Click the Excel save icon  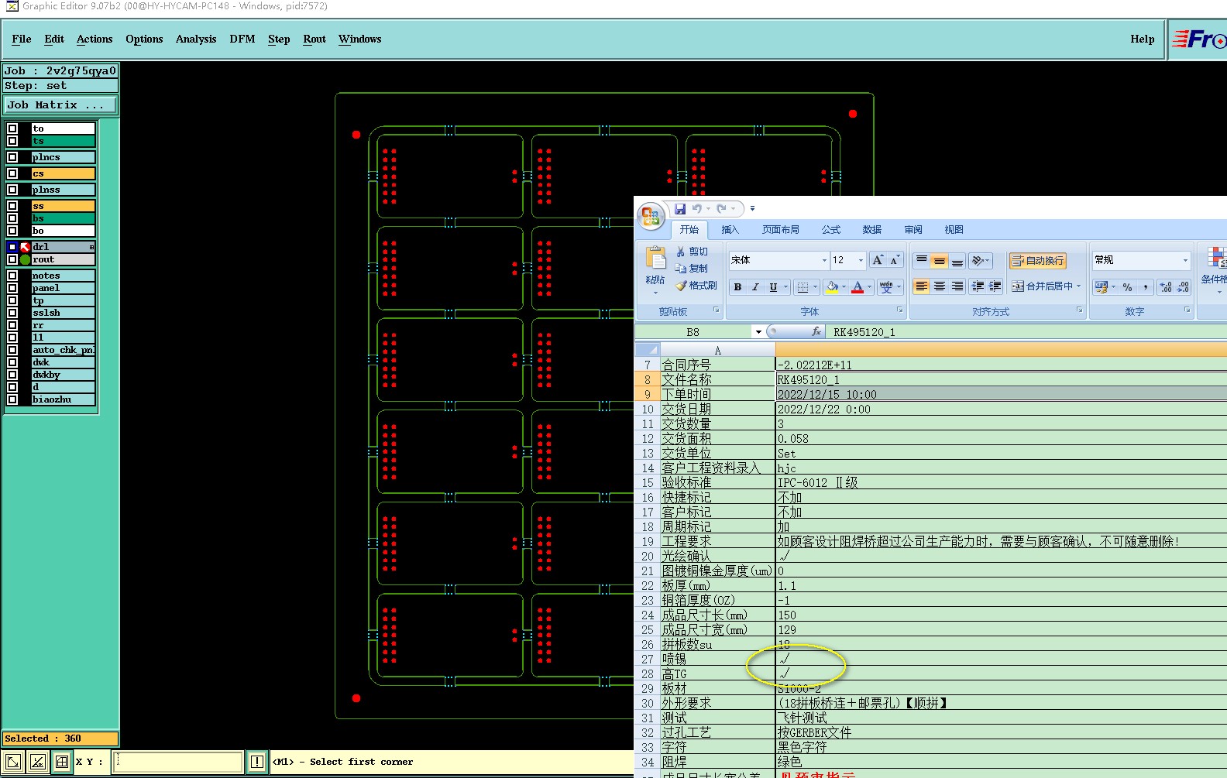(680, 209)
